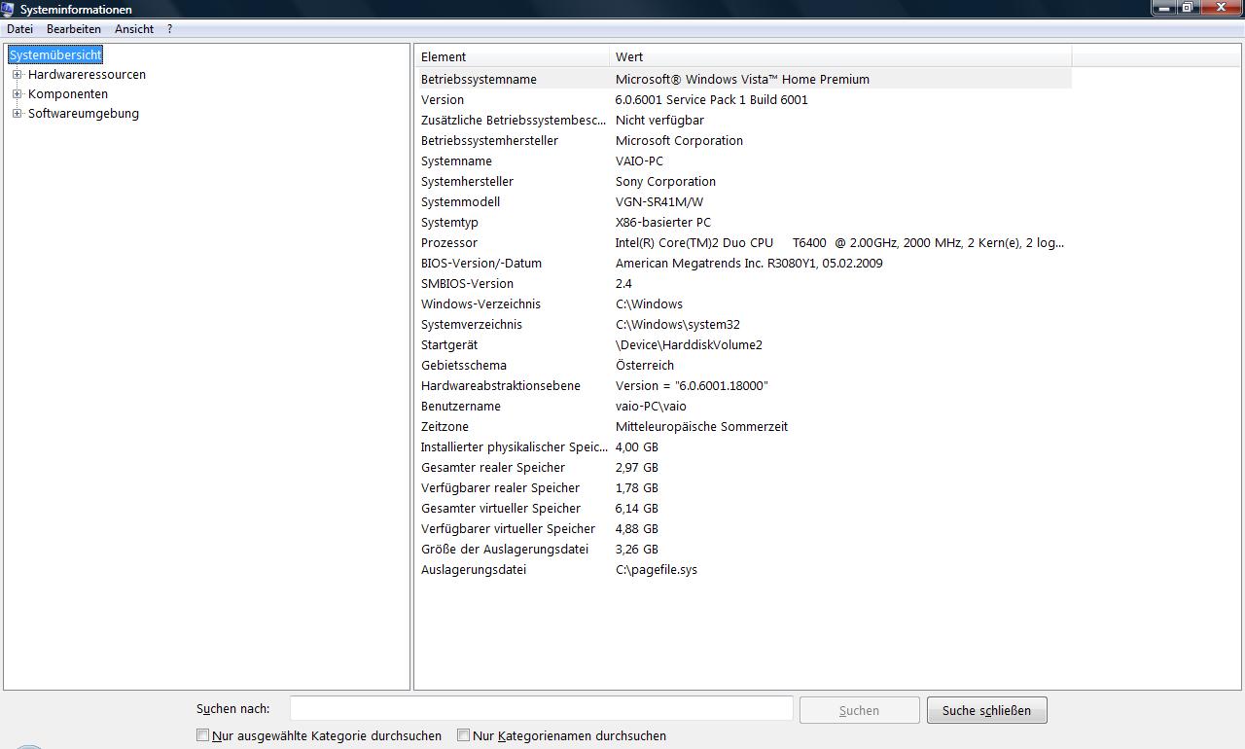Click the Sony Corporation value
Image resolution: width=1245 pixels, height=749 pixels.
pyautogui.click(x=665, y=182)
